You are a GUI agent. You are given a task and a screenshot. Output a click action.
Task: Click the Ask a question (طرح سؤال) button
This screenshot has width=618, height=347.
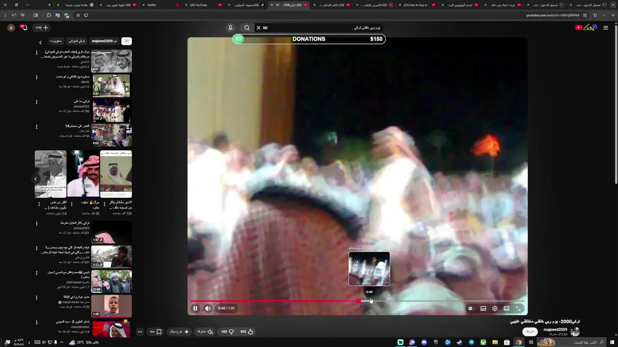[x=180, y=332]
